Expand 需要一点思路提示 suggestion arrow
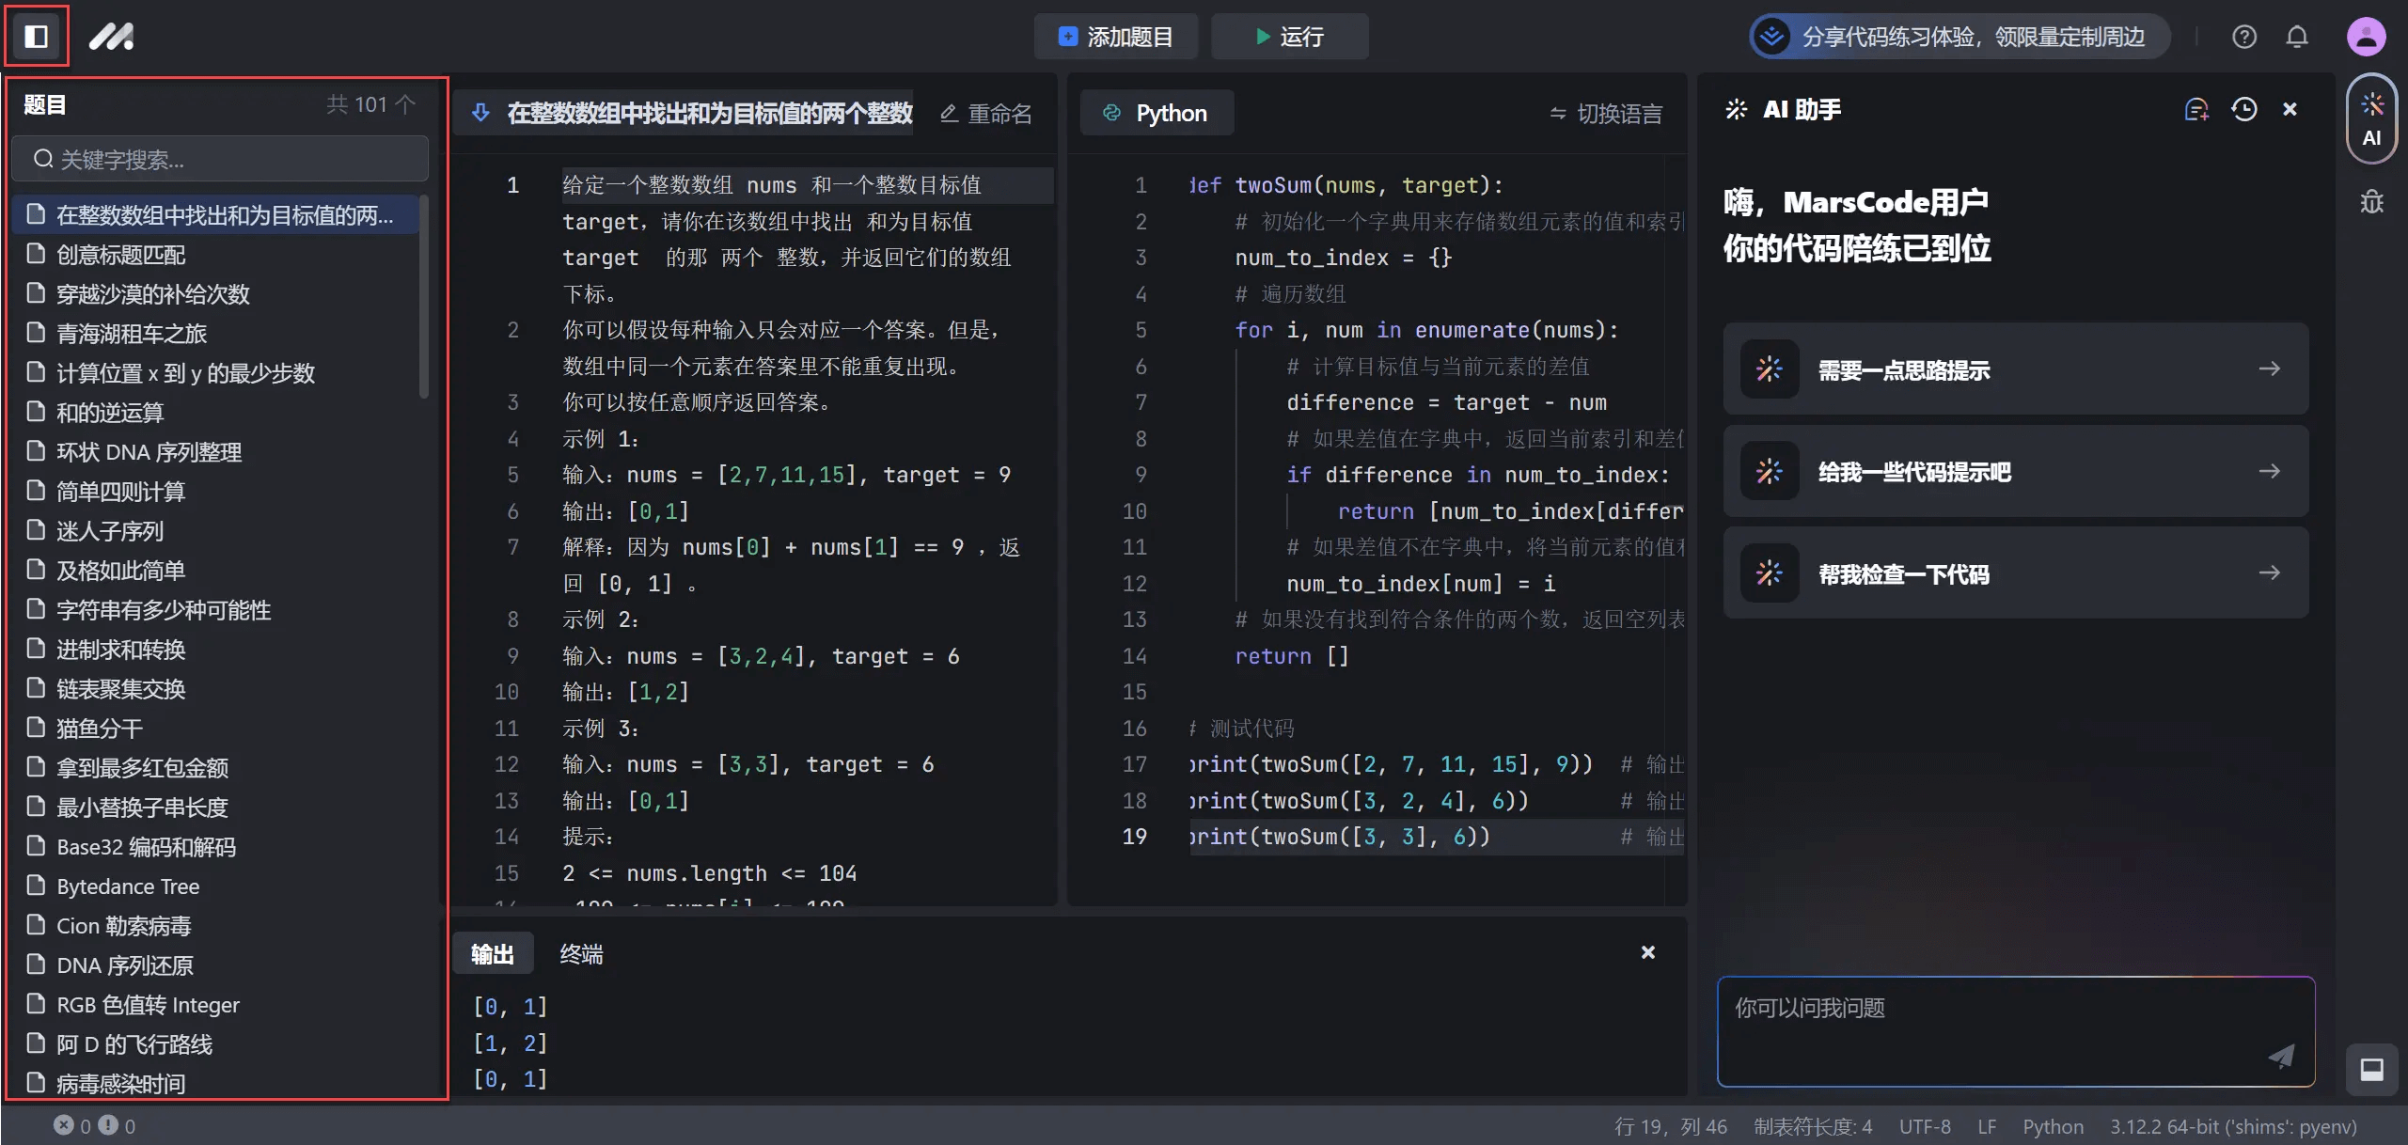Image resolution: width=2408 pixels, height=1145 pixels. tap(2269, 369)
